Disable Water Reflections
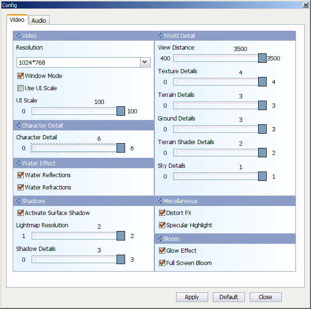The image size is (311, 309). point(20,175)
